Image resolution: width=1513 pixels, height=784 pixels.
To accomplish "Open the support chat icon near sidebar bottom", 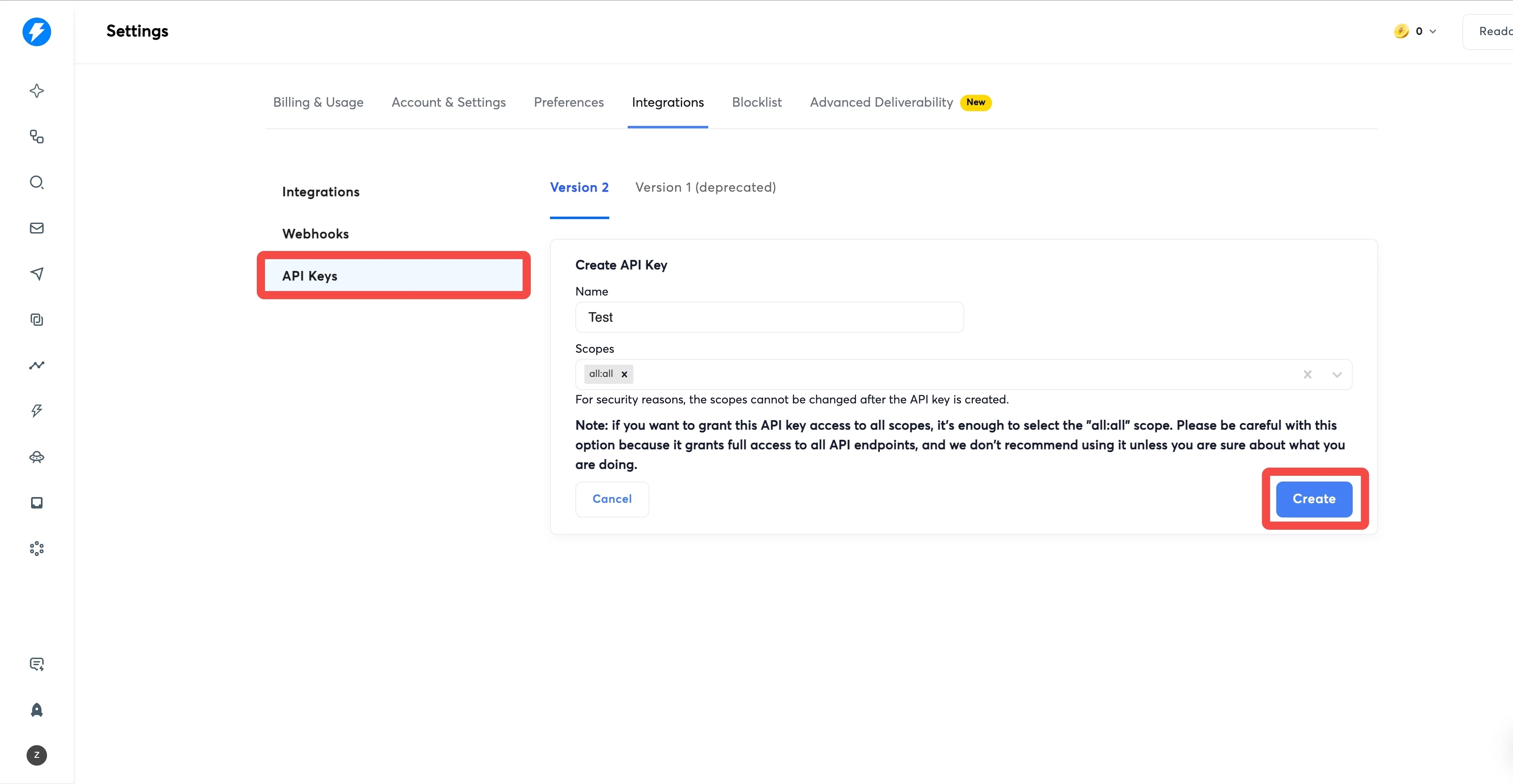I will pyautogui.click(x=37, y=663).
